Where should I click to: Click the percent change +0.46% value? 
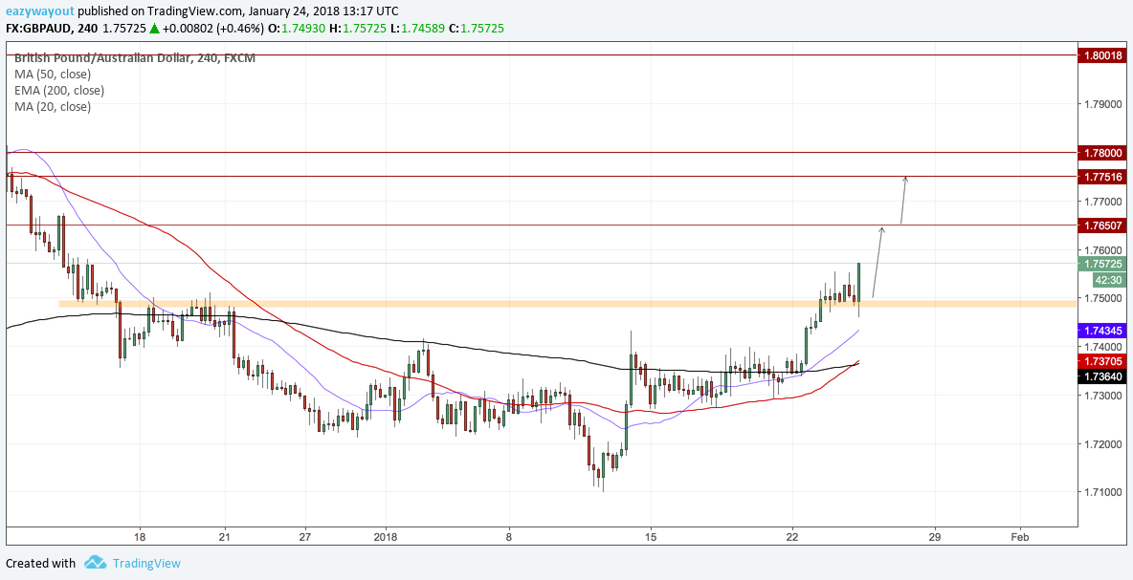(x=240, y=28)
